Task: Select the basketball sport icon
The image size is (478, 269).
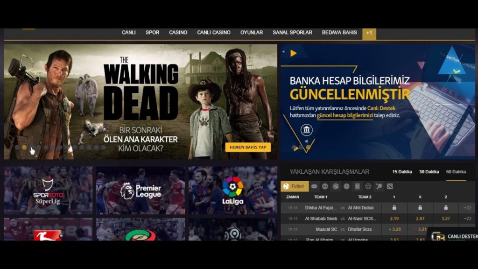Action: (x=325, y=186)
